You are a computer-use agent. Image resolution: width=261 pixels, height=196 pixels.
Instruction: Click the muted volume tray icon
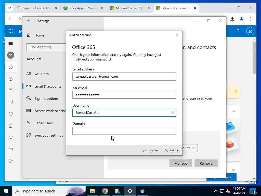pyautogui.click(x=228, y=191)
